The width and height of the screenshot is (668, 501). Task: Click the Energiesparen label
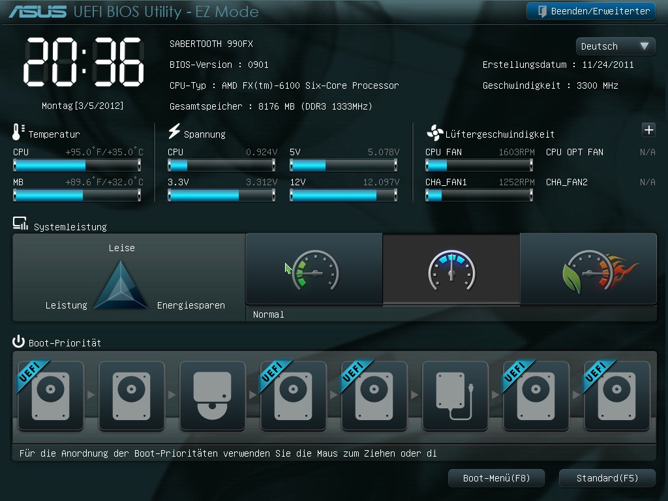(191, 305)
